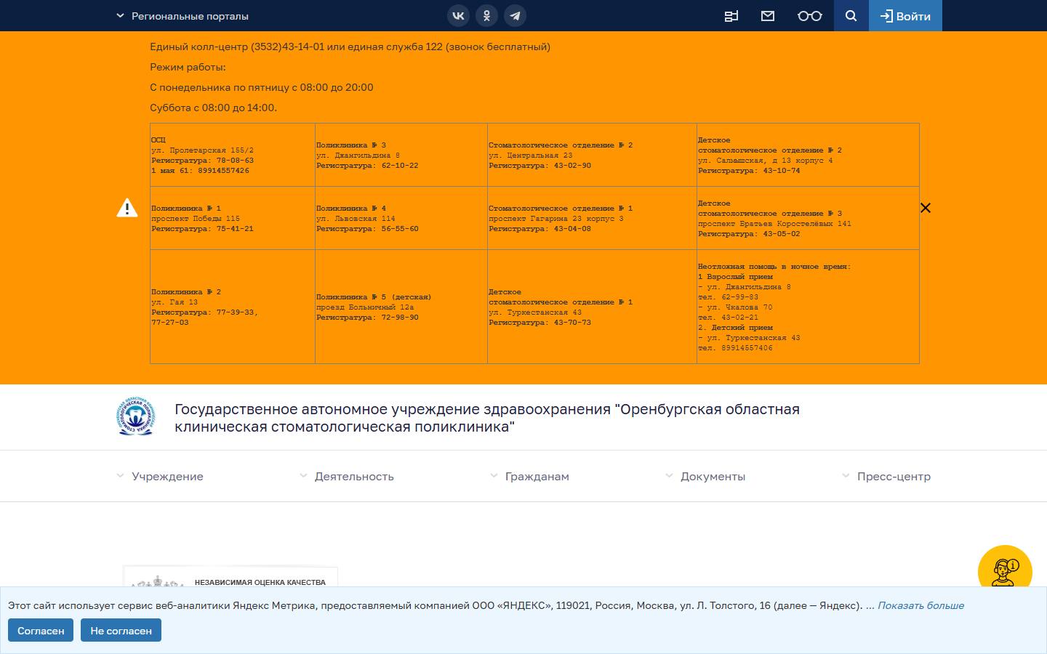Viewport: 1047px width, 654px height.
Task: Click the Суббота working hours line
Action: [x=213, y=108]
